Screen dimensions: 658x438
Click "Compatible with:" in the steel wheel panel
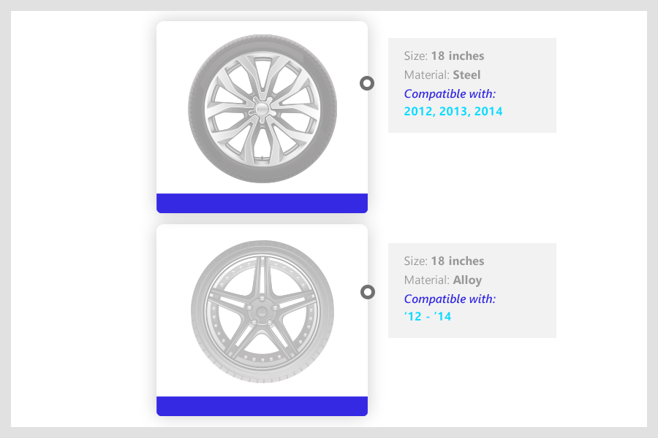click(450, 93)
